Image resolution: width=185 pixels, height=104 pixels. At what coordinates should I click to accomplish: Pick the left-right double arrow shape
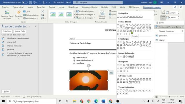(130, 42)
